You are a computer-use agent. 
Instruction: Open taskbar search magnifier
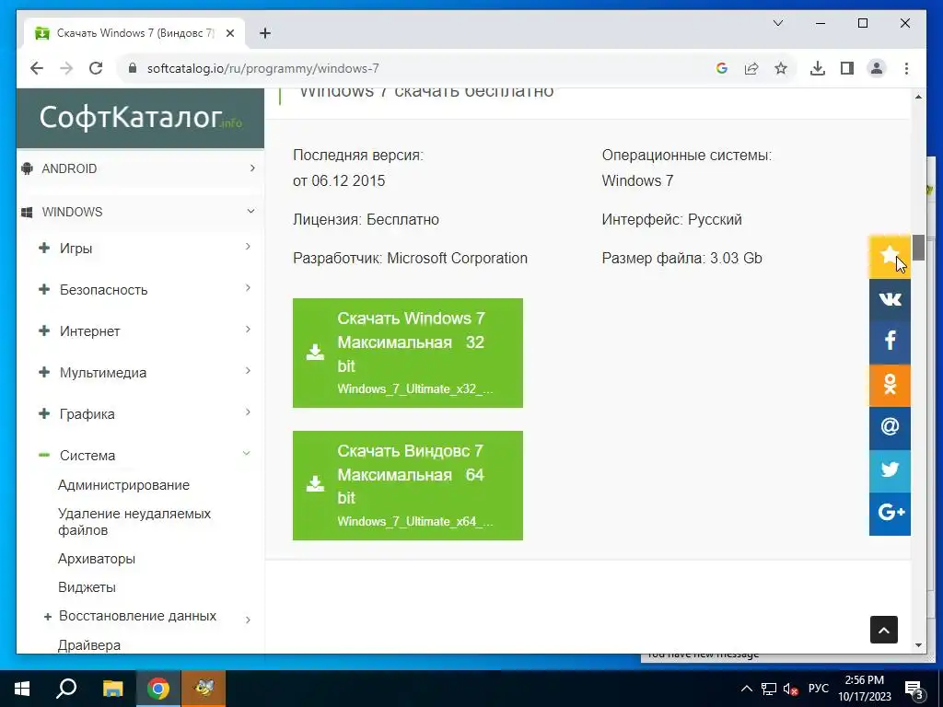tap(66, 689)
